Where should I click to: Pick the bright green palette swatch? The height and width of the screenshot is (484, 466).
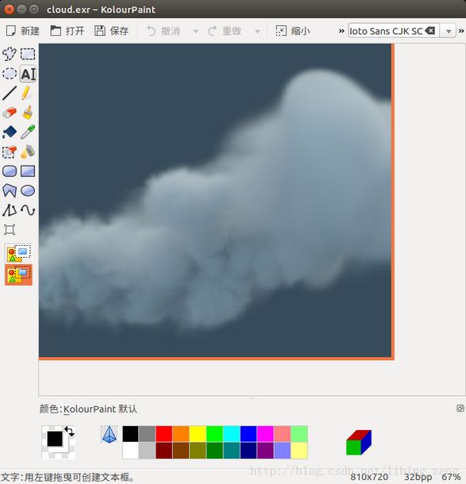pyautogui.click(x=214, y=434)
